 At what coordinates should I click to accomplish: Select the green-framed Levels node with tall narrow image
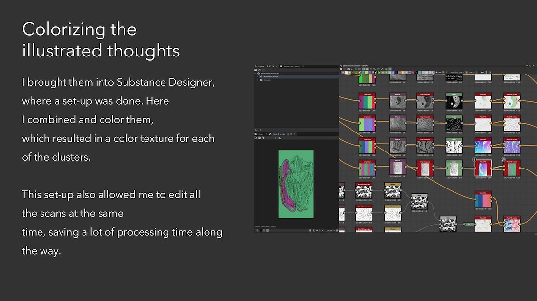(x=454, y=169)
